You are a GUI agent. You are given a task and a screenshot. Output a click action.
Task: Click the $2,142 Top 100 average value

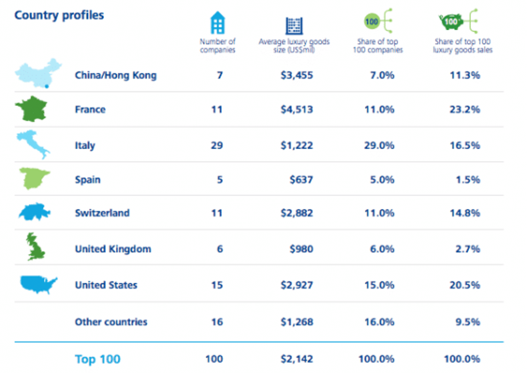pos(297,359)
